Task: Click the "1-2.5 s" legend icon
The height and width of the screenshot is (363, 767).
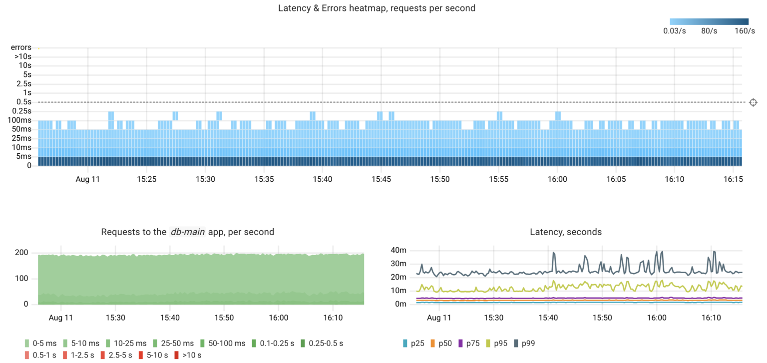Action: click(x=64, y=355)
